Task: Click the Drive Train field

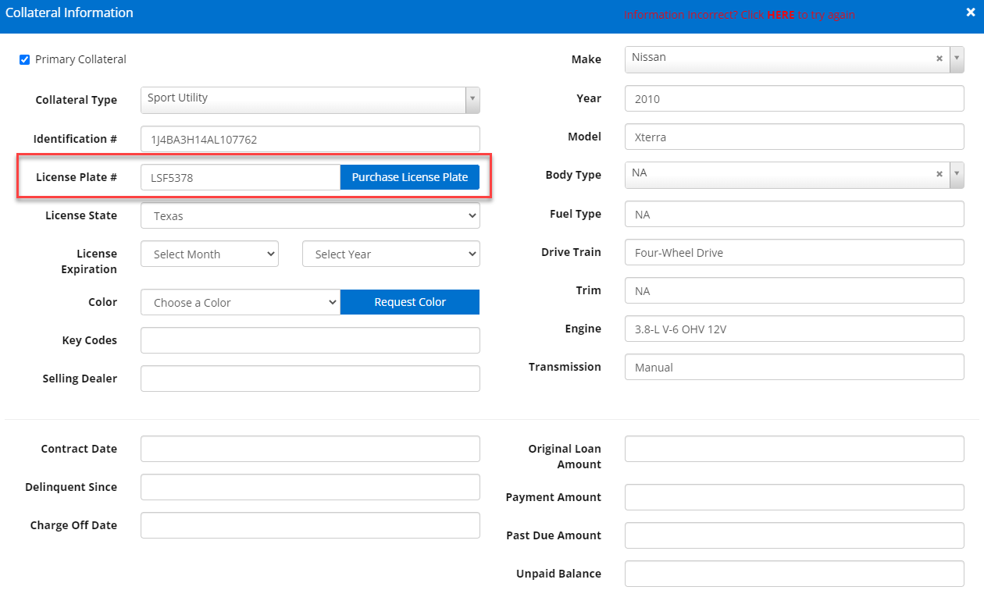Action: click(x=794, y=252)
